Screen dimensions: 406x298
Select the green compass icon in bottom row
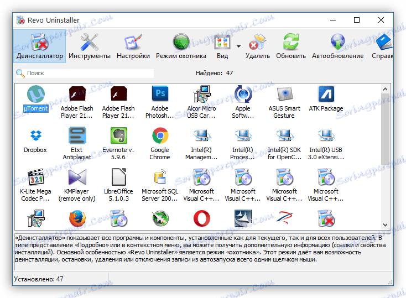tap(160, 218)
